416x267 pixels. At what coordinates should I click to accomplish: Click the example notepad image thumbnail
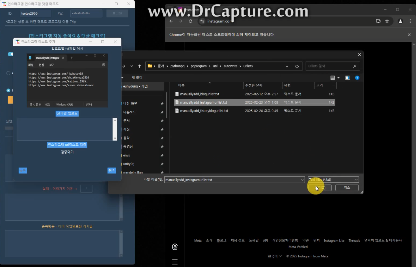click(67, 80)
